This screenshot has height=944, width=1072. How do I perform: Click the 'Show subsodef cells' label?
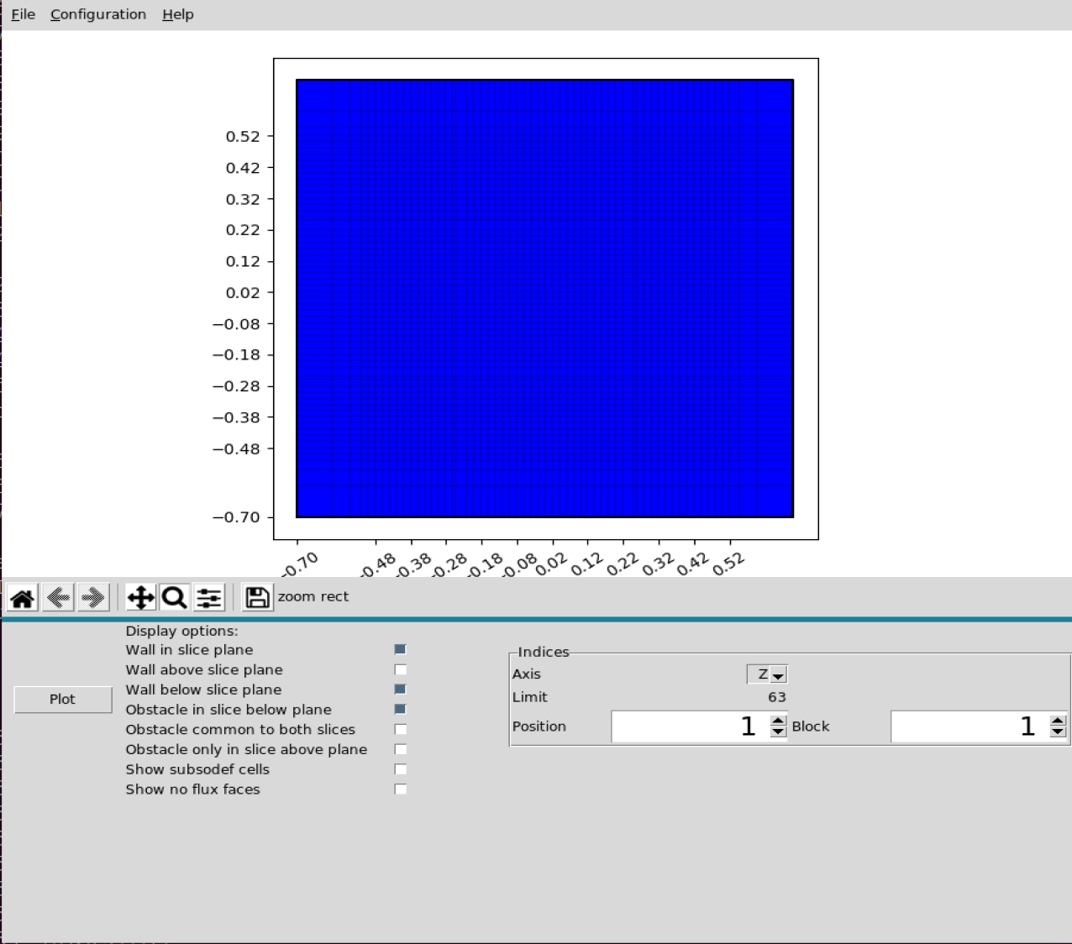(197, 769)
